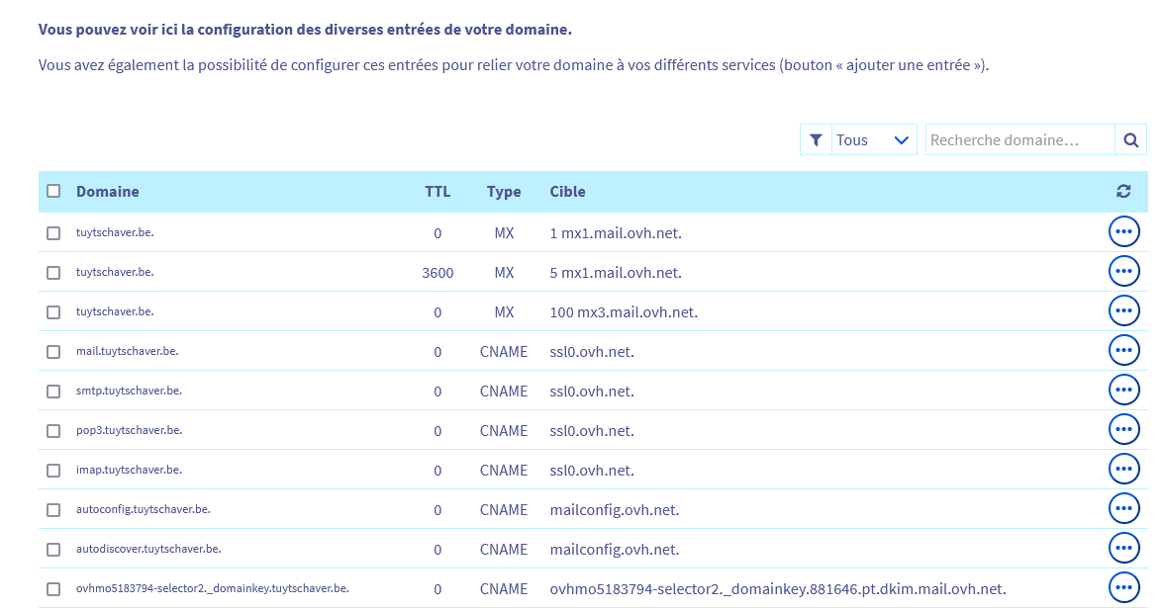Image resolution: width=1164 pixels, height=611 pixels.
Task: Refresh the DNS entries table
Action: coord(1123,192)
